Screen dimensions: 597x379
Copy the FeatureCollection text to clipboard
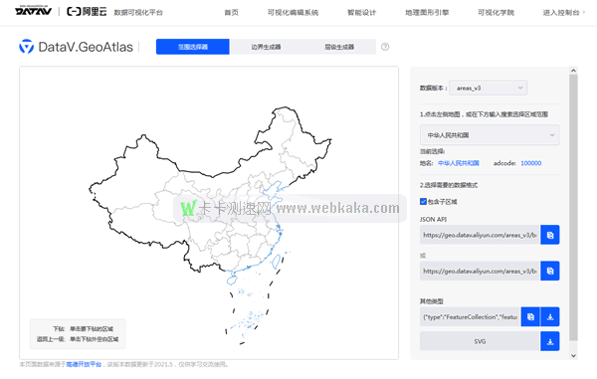(530, 316)
